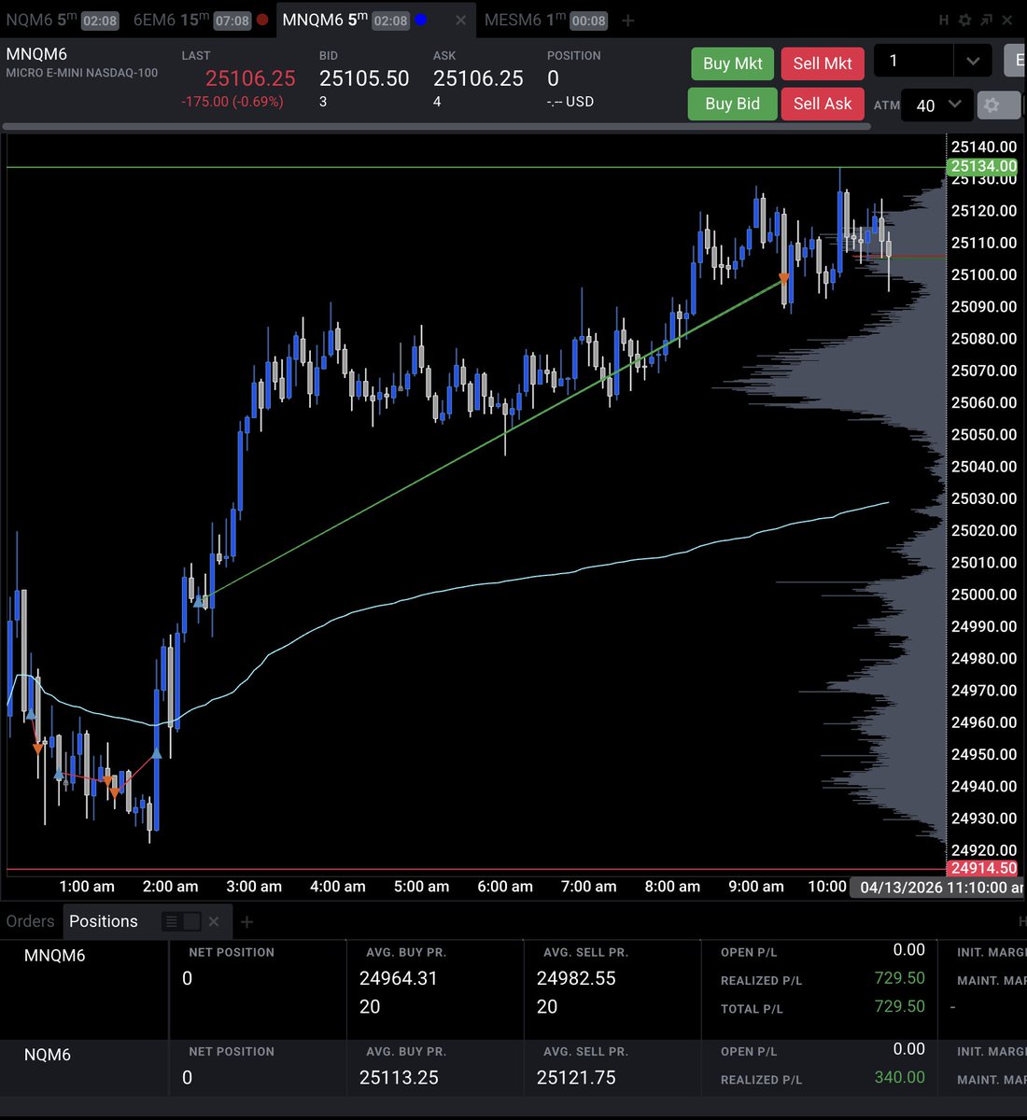Image resolution: width=1027 pixels, height=1120 pixels.
Task: Click the horizontal scrollbar under order panel
Action: click(437, 126)
